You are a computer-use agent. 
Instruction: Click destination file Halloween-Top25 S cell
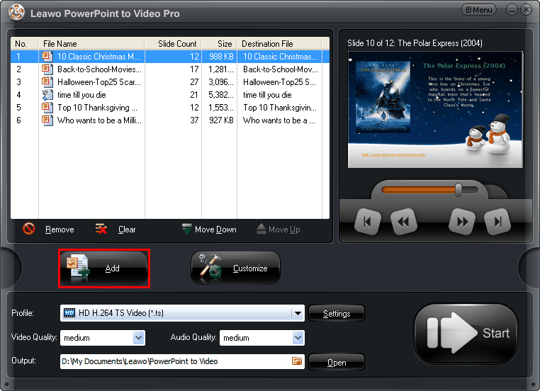coord(279,82)
